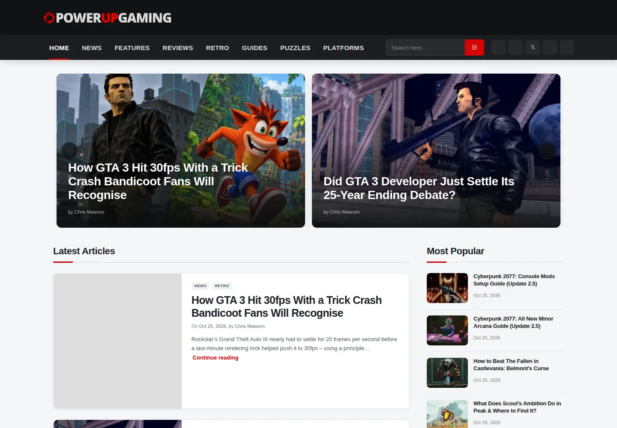The width and height of the screenshot is (617, 428).
Task: Select Guides in the navigation bar
Action: [x=255, y=48]
